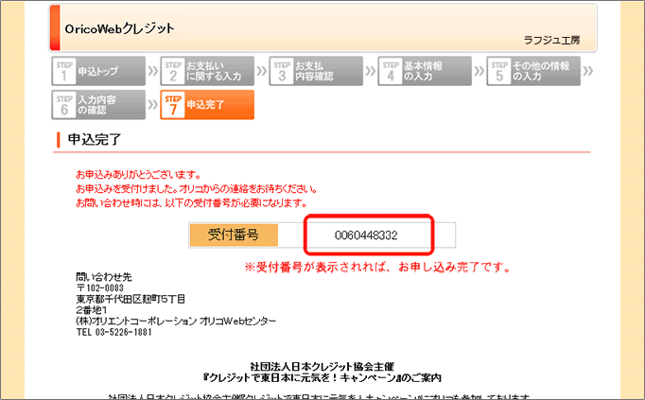This screenshot has width=645, height=400.
Task: Click the chevron arrow after Step 1
Action: [x=153, y=71]
